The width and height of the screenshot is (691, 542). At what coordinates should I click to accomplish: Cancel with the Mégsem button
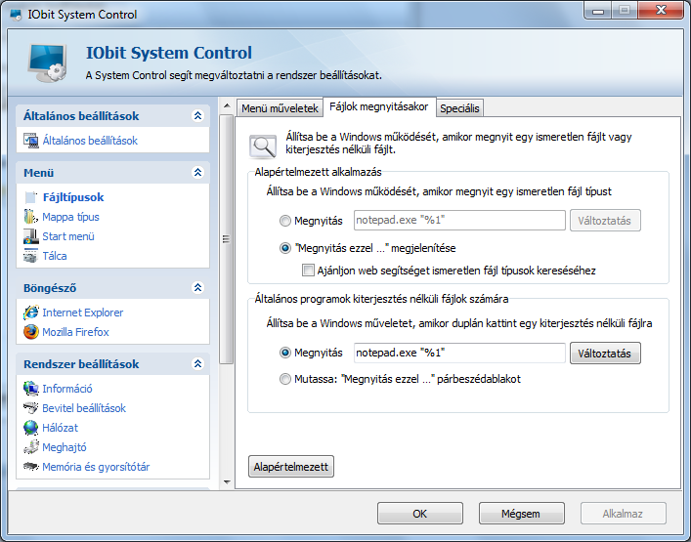(x=521, y=514)
